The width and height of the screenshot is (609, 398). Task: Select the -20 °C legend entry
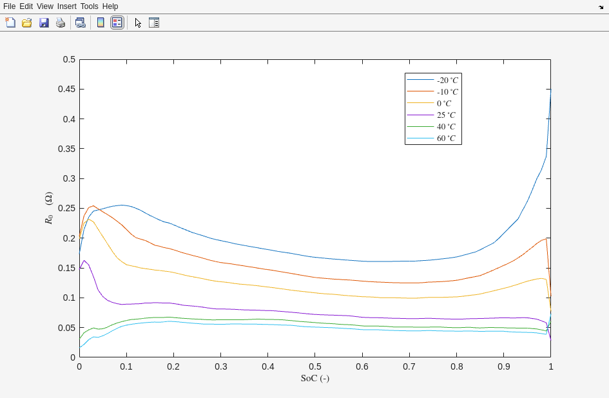[x=447, y=81]
